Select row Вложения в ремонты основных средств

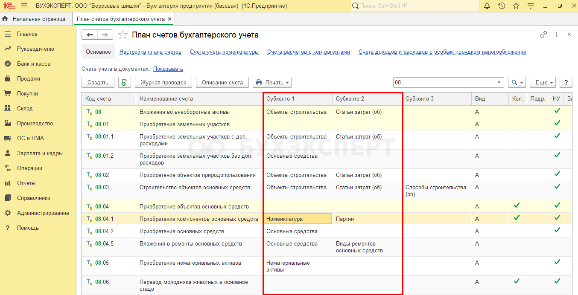click(327, 247)
